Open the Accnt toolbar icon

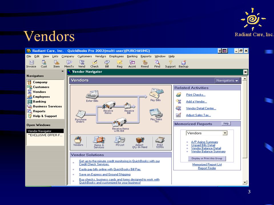[x=132, y=64]
